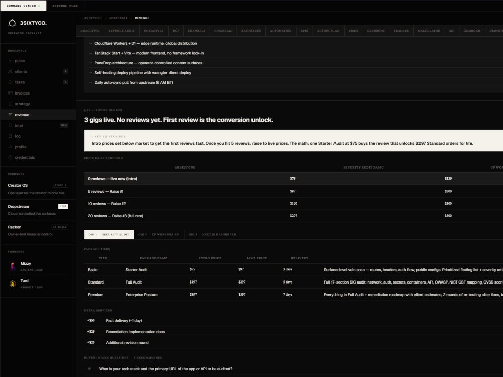Screen dimensions: 503x377
Task: Click Turd's avatar icon
Action: click(13, 284)
